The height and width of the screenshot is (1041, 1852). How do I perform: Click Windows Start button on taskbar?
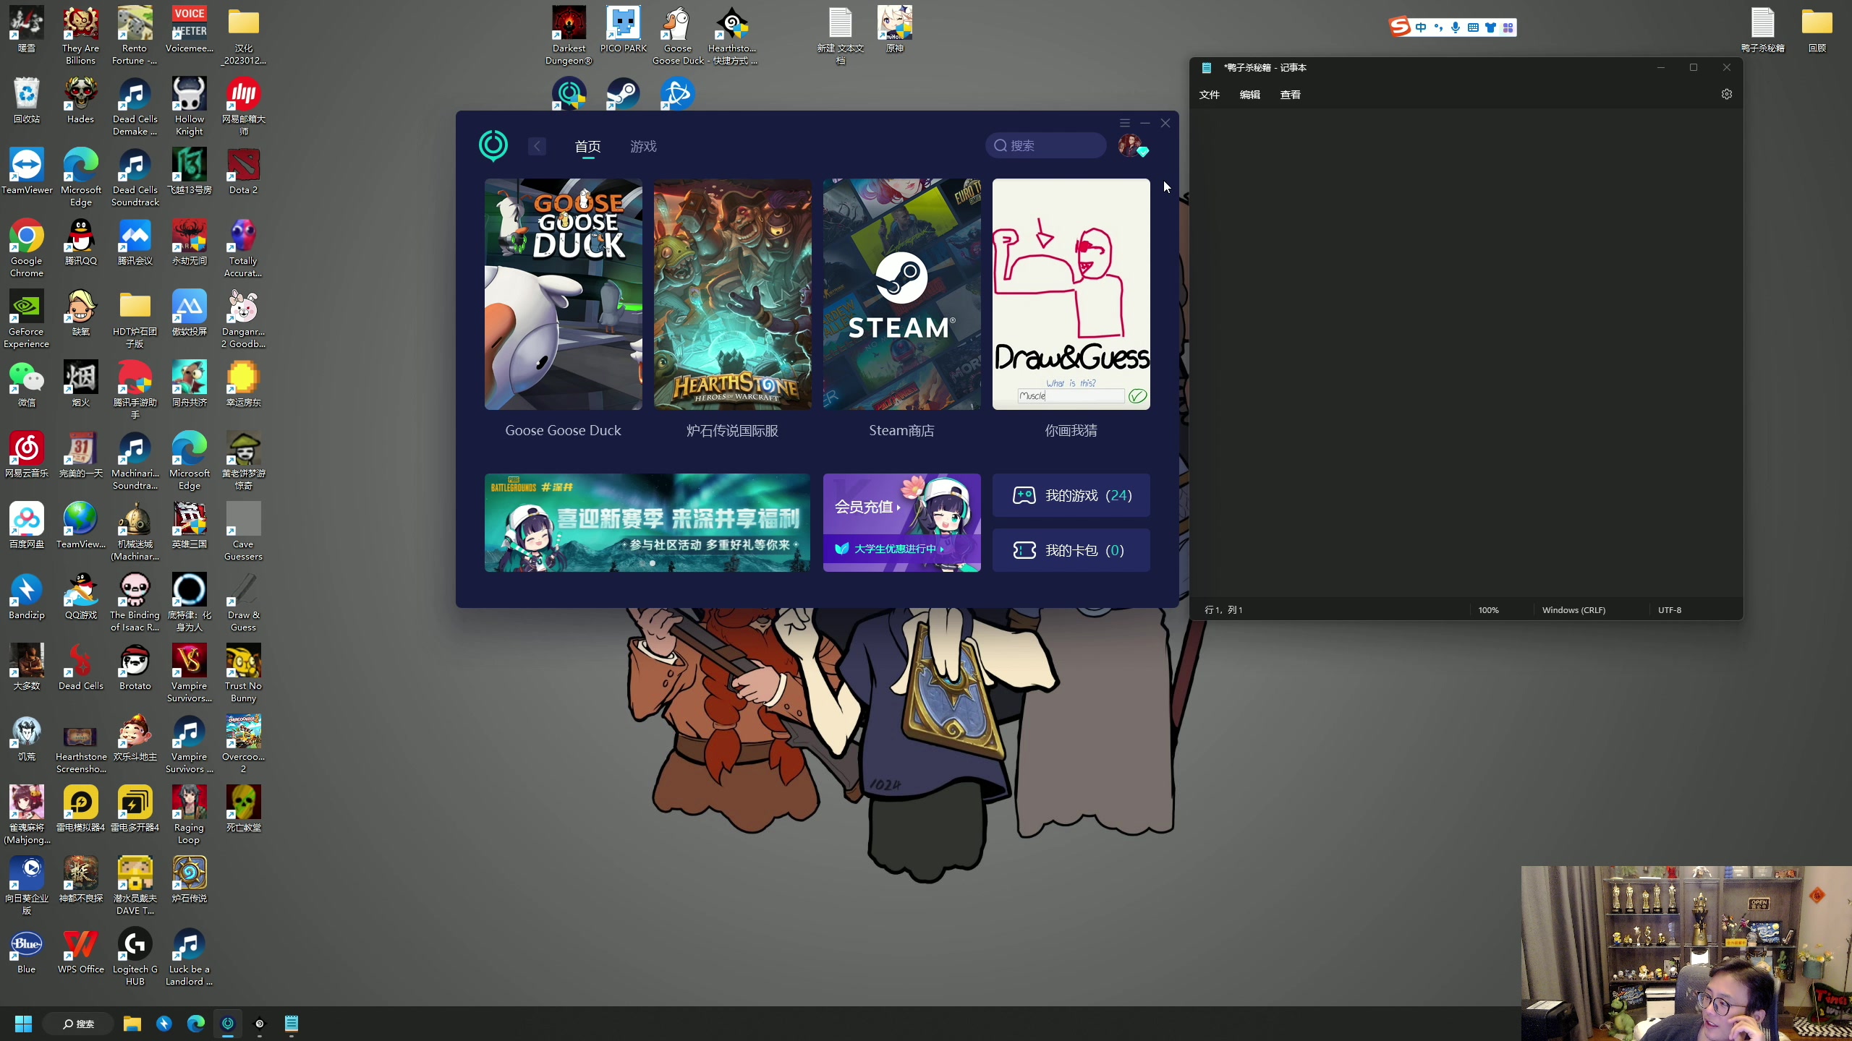23,1024
